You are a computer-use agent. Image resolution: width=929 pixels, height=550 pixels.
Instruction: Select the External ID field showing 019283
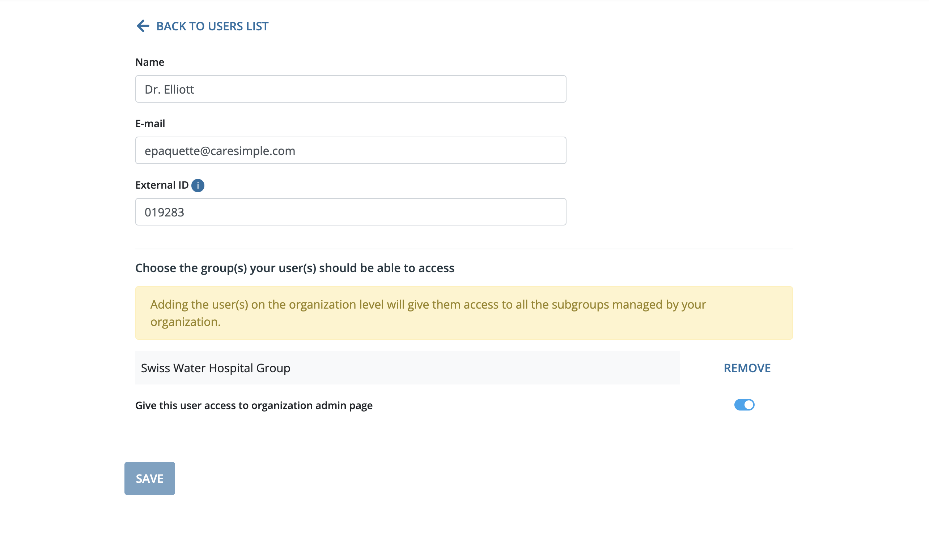351,212
